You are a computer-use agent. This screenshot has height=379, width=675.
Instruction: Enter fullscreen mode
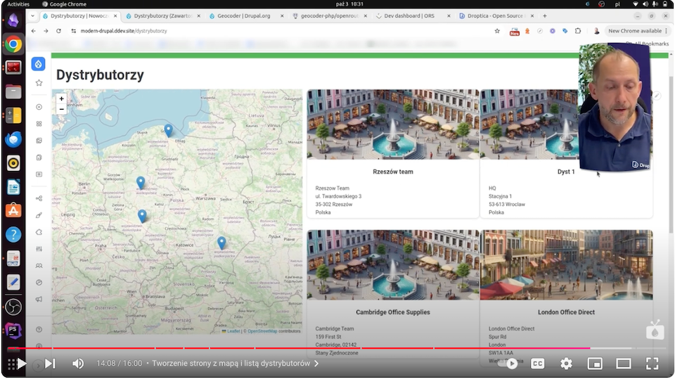click(x=652, y=364)
